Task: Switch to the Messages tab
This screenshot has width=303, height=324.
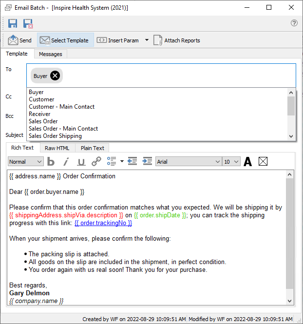Action: pyautogui.click(x=51, y=54)
